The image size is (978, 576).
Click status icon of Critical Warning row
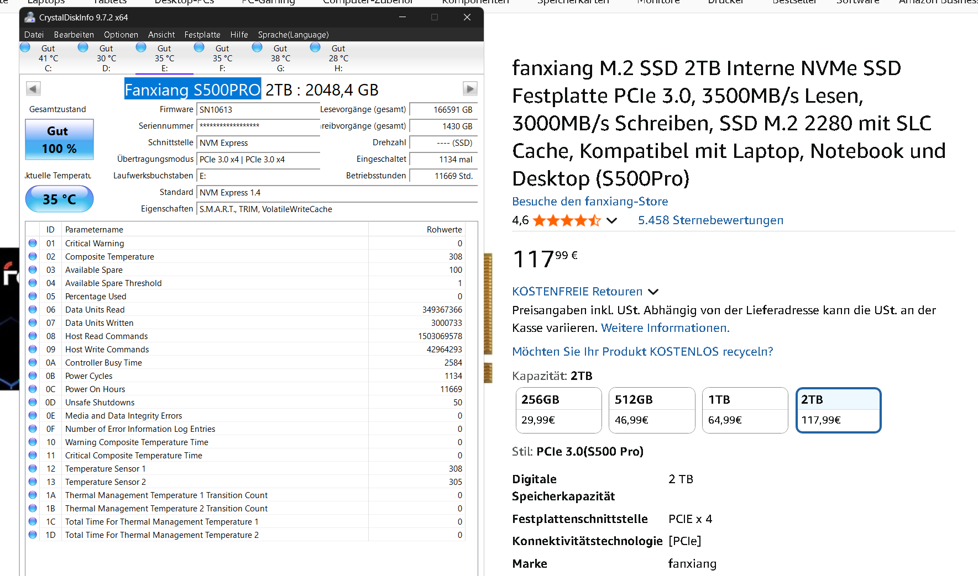pos(33,243)
